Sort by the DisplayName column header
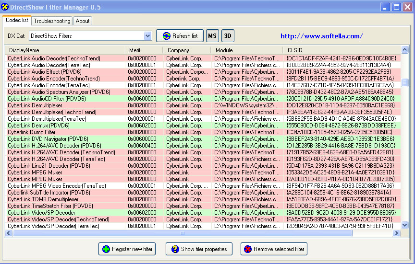 [x=64, y=50]
